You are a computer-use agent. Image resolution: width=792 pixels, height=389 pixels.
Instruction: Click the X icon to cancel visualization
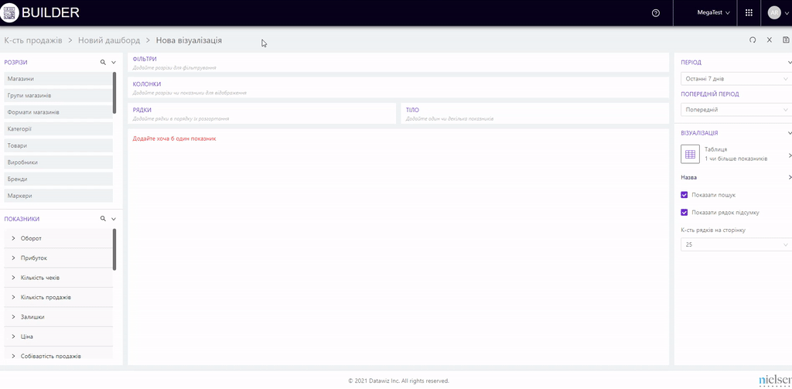click(x=770, y=40)
